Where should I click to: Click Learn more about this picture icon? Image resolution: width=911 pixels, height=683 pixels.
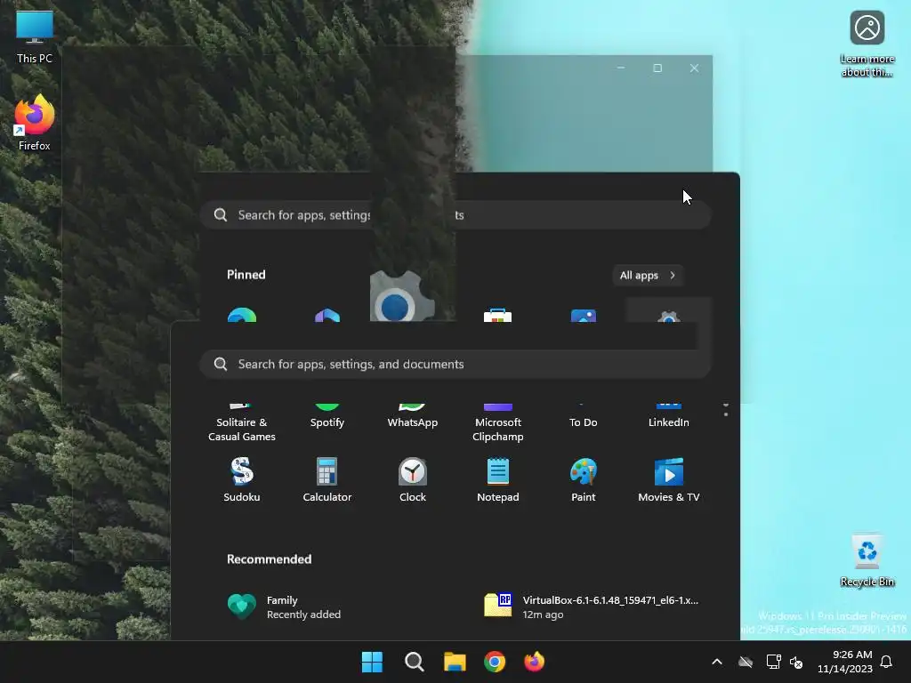tap(867, 44)
